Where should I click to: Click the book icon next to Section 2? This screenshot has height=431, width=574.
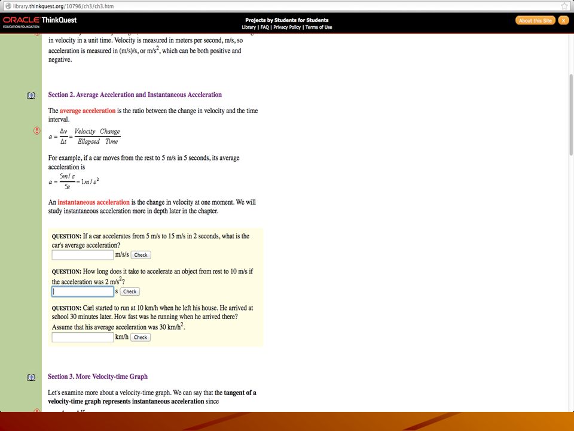32,96
